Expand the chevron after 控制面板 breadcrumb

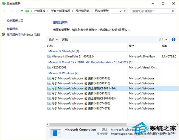click(48, 11)
